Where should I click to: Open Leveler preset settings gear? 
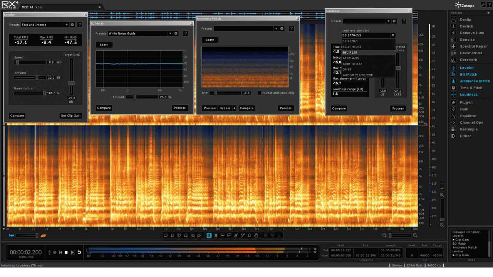click(72, 25)
